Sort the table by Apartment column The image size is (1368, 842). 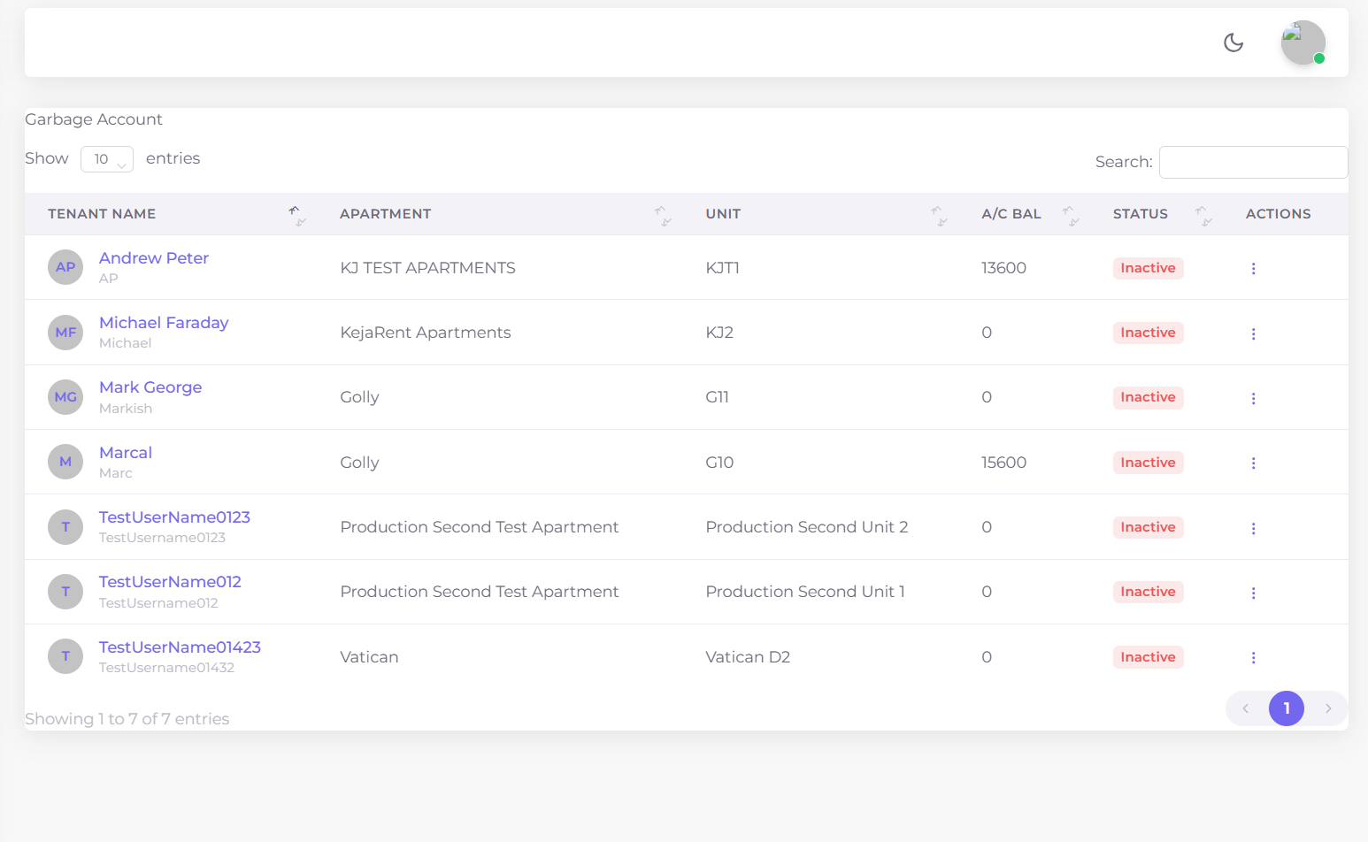click(x=386, y=214)
